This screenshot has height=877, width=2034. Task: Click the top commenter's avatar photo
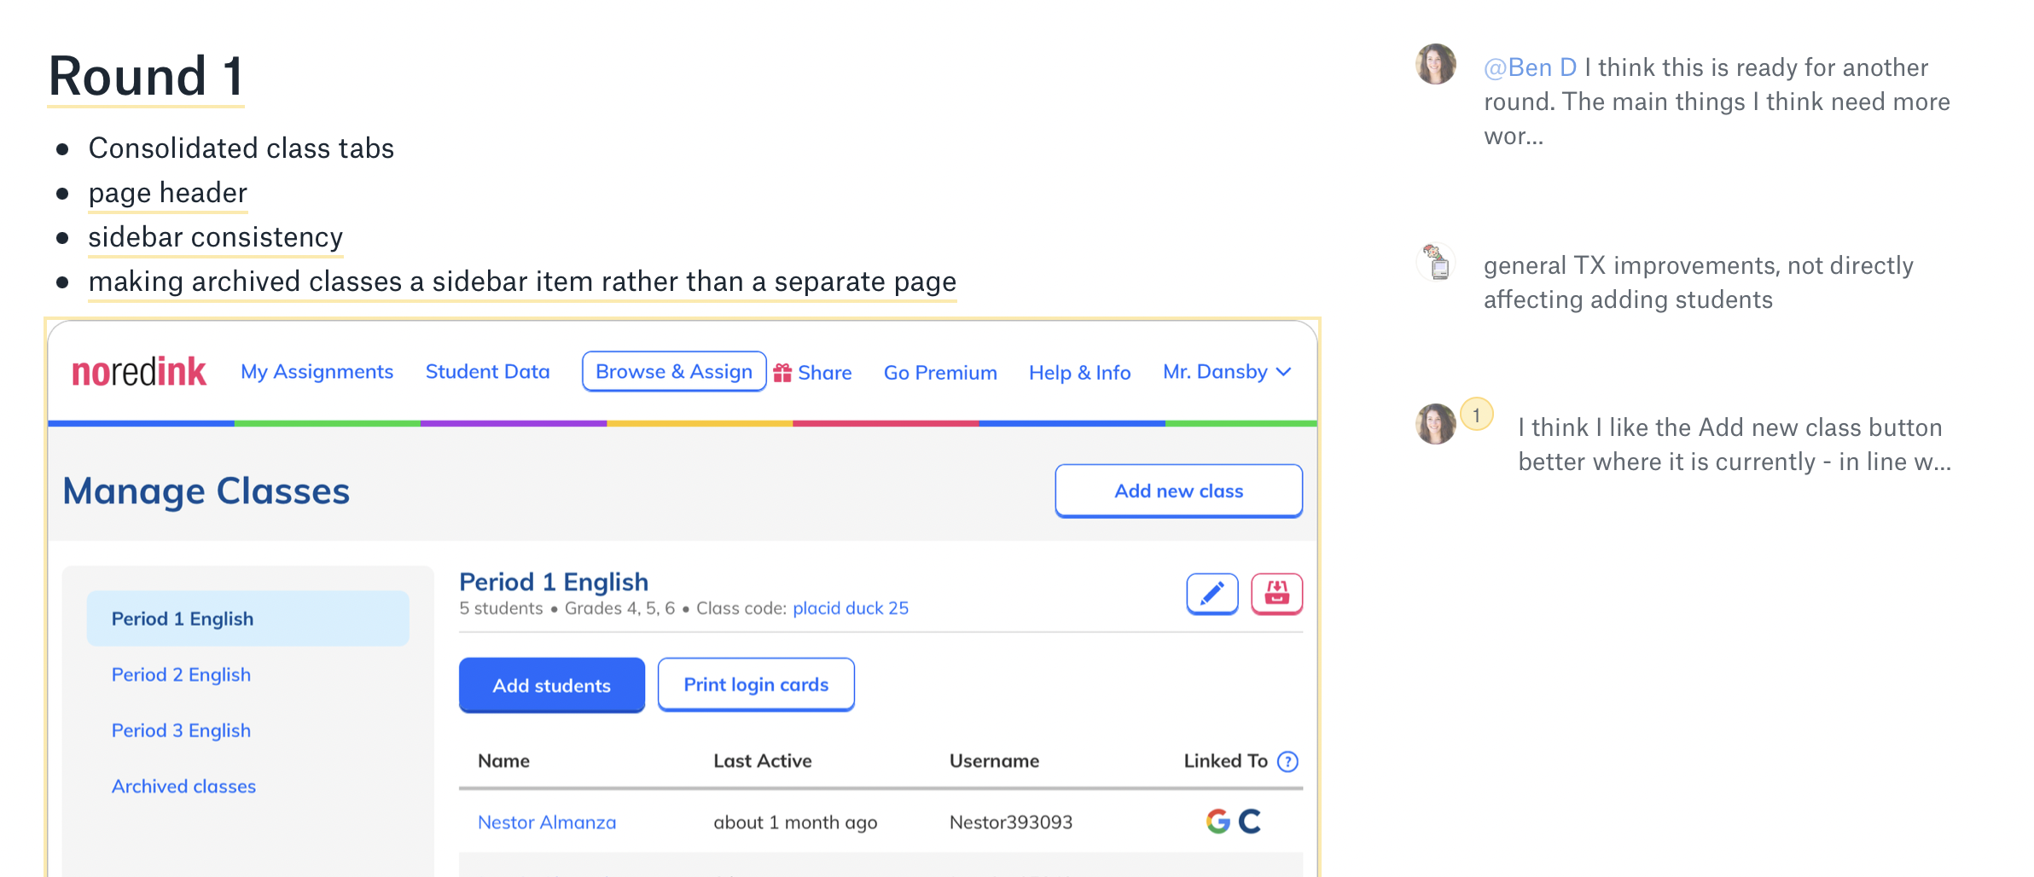coord(1436,65)
